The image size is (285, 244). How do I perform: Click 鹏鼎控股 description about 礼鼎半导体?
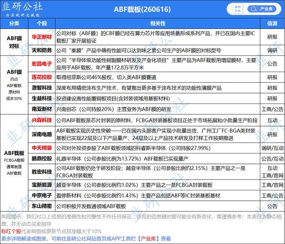[122, 159]
